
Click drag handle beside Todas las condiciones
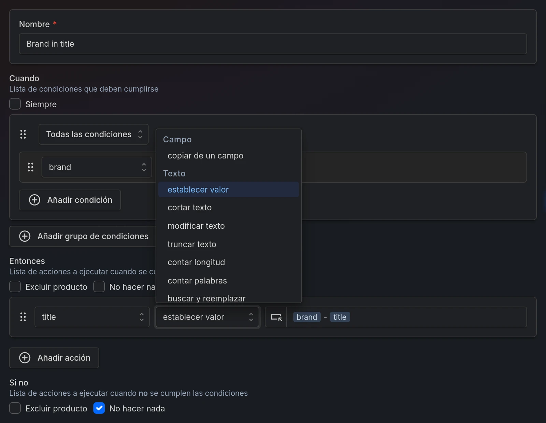point(23,134)
